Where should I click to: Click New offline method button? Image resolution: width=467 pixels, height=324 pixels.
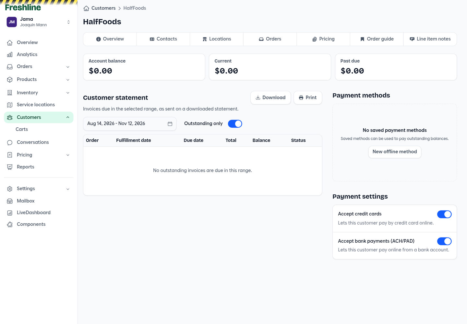(395, 152)
